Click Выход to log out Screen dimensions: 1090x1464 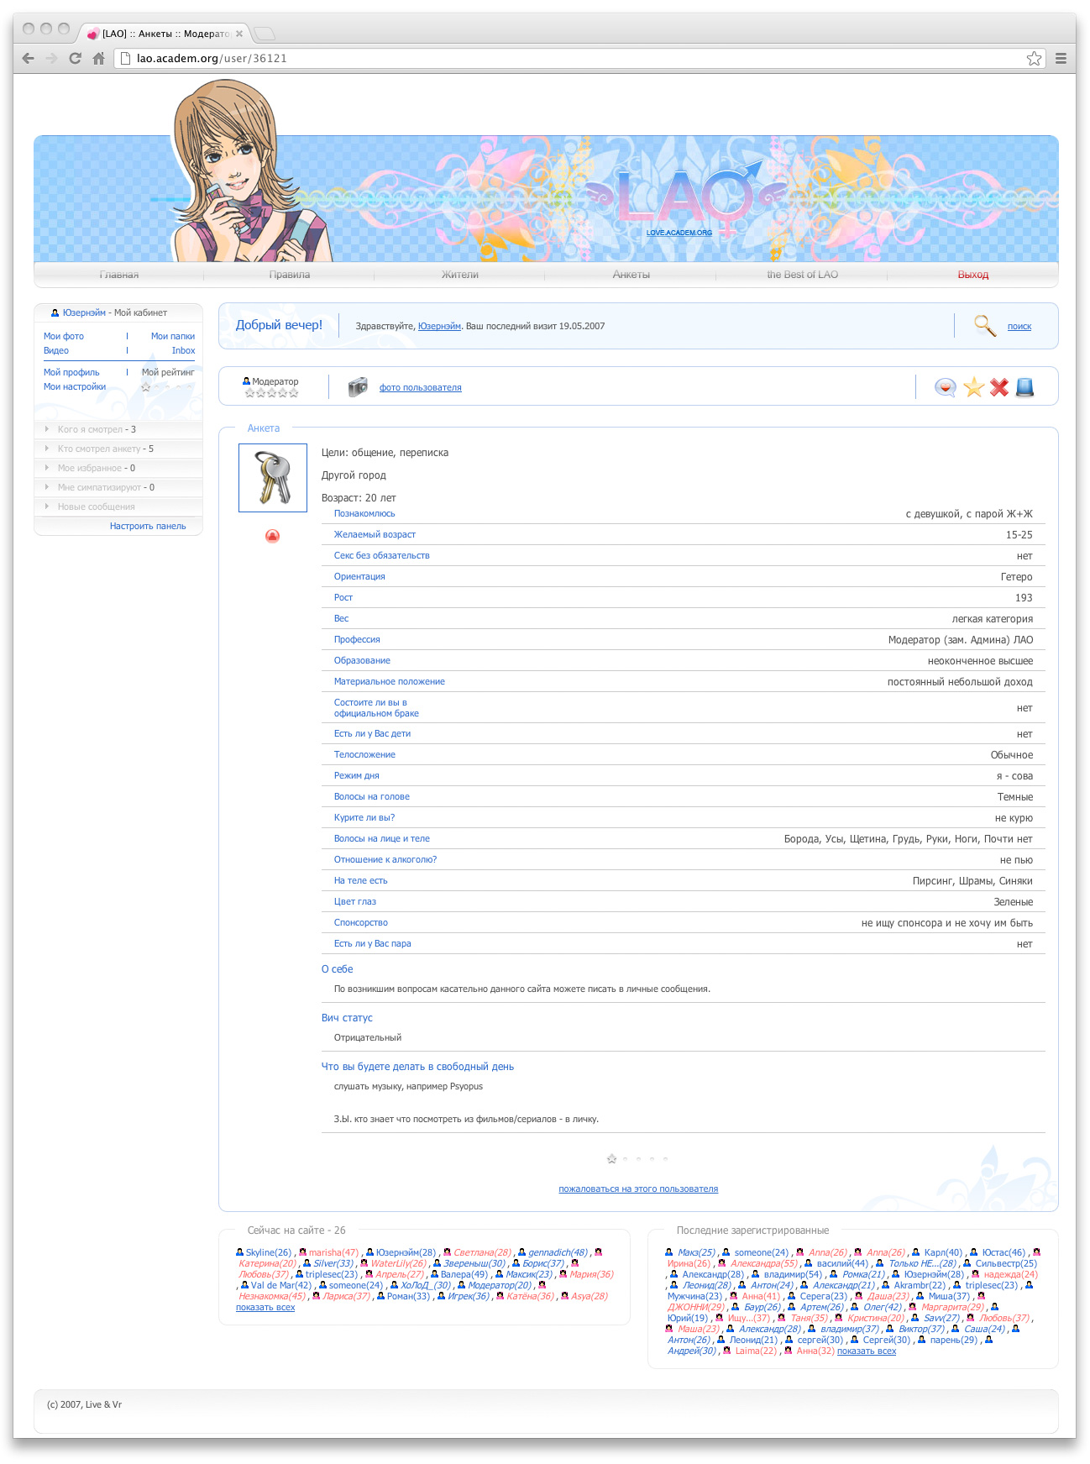(973, 275)
